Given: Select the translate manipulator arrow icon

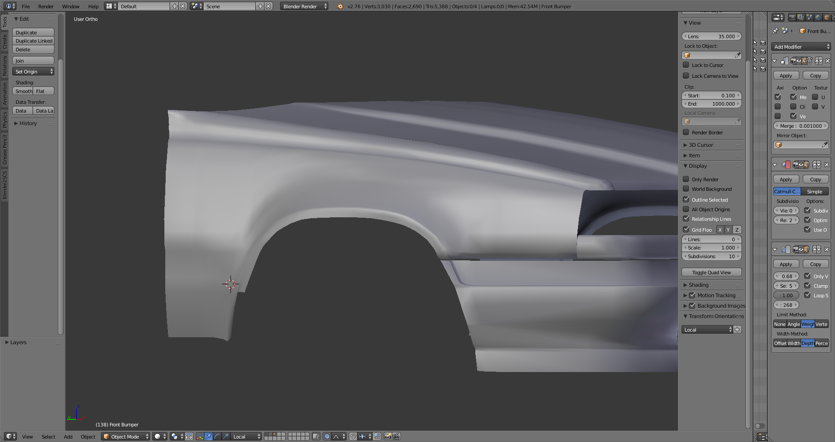Looking at the screenshot, I should pyautogui.click(x=209, y=436).
